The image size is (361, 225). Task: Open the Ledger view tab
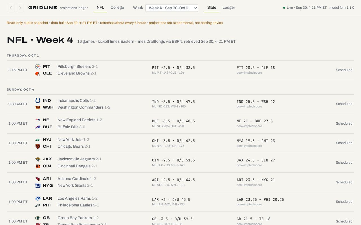pyautogui.click(x=229, y=8)
